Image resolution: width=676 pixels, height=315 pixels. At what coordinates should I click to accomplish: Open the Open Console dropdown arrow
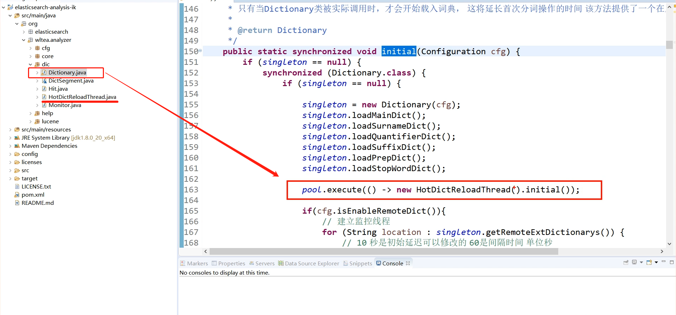pos(656,263)
